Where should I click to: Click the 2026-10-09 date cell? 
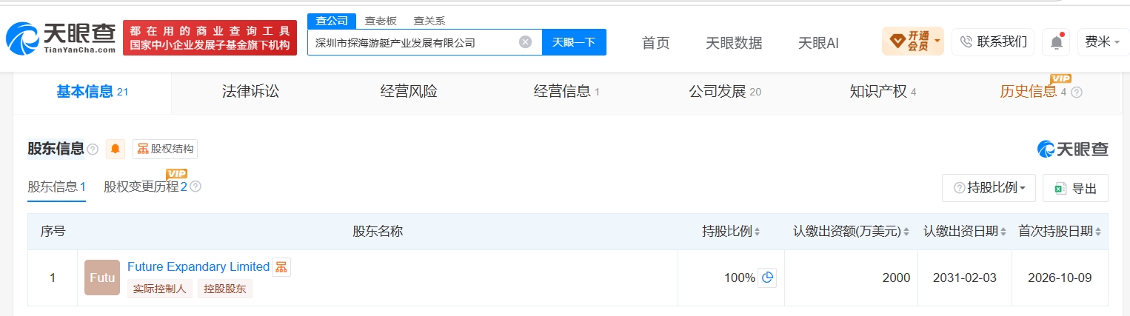(1060, 278)
